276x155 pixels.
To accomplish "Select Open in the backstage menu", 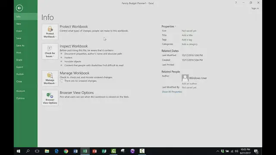I will 26,31.
